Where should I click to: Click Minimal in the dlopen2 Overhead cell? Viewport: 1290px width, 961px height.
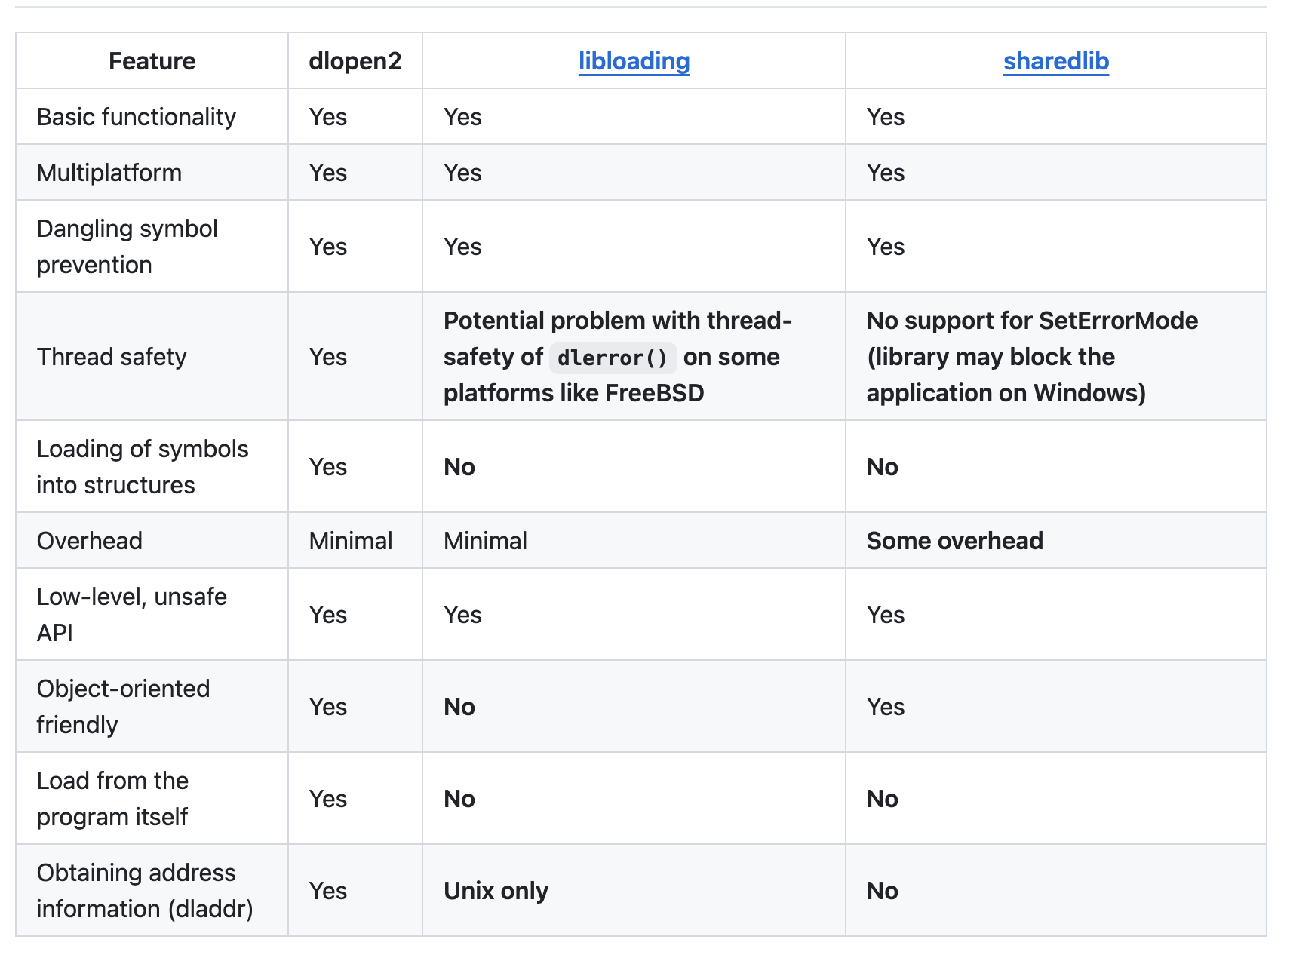coord(351,541)
